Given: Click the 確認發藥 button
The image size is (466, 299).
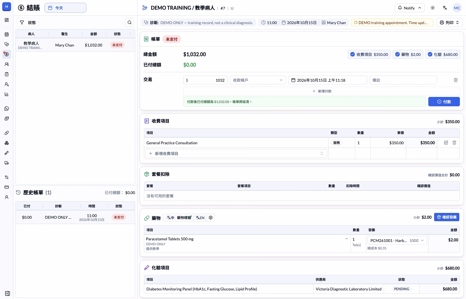Looking at the screenshot, I should pos(447,217).
